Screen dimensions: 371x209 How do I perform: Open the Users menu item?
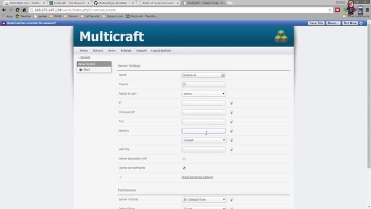coord(112,51)
